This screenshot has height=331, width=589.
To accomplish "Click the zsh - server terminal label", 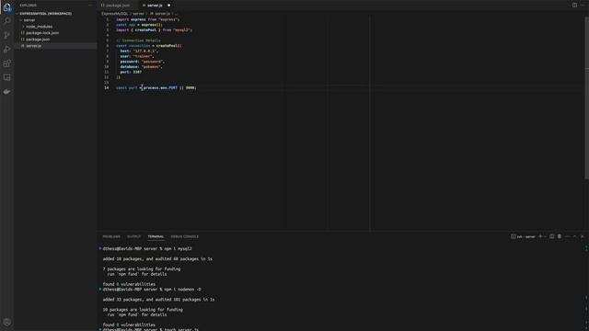I will pyautogui.click(x=523, y=236).
